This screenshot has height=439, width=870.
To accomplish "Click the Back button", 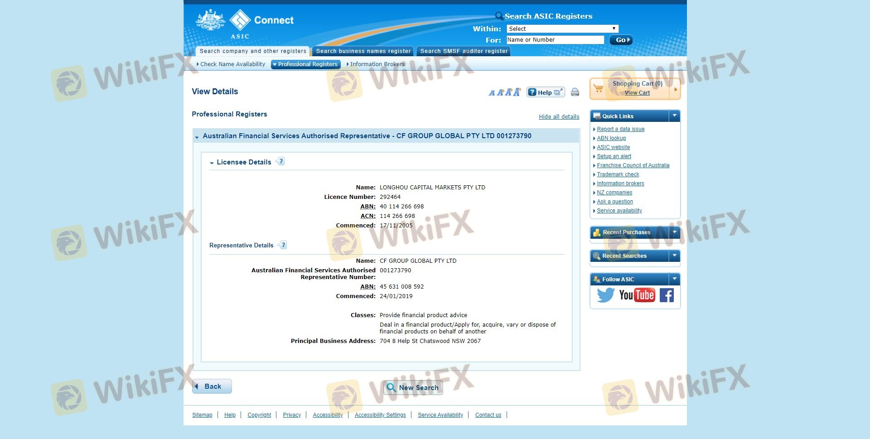I will click(212, 386).
